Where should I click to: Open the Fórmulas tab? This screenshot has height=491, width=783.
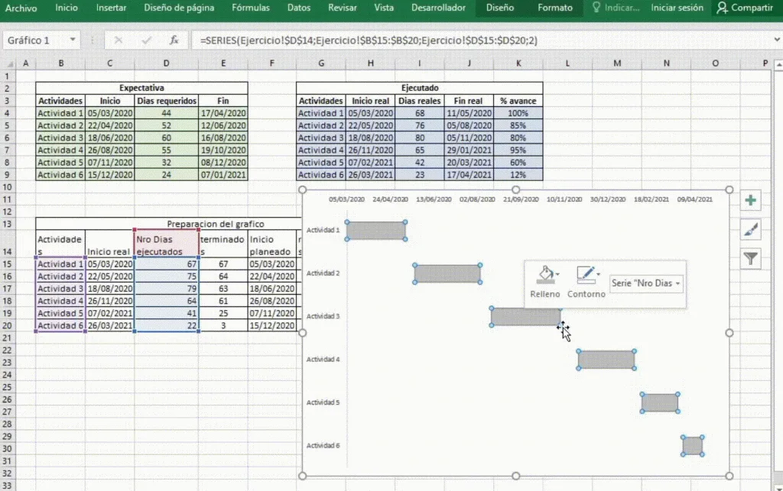click(x=251, y=8)
